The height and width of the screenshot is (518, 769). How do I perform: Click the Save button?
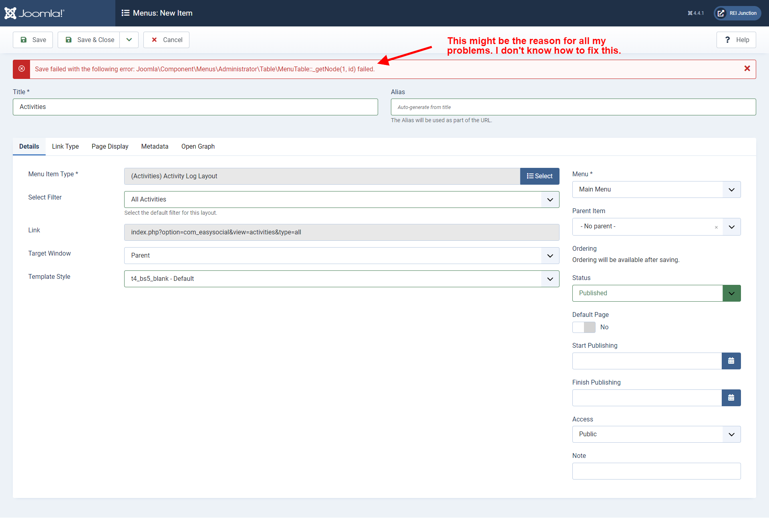click(x=33, y=40)
